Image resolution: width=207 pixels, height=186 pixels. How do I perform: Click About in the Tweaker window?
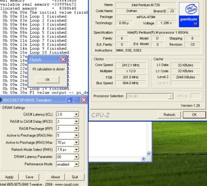pyautogui.click(x=55, y=177)
